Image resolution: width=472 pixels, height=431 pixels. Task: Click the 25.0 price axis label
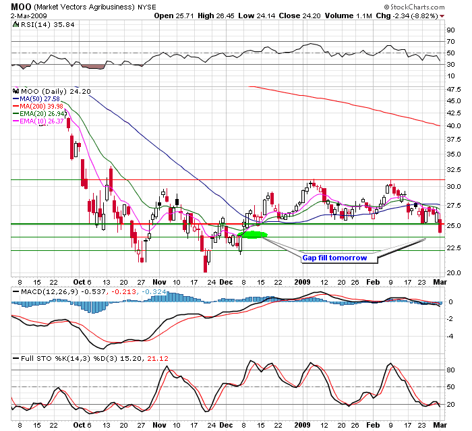pyautogui.click(x=454, y=226)
